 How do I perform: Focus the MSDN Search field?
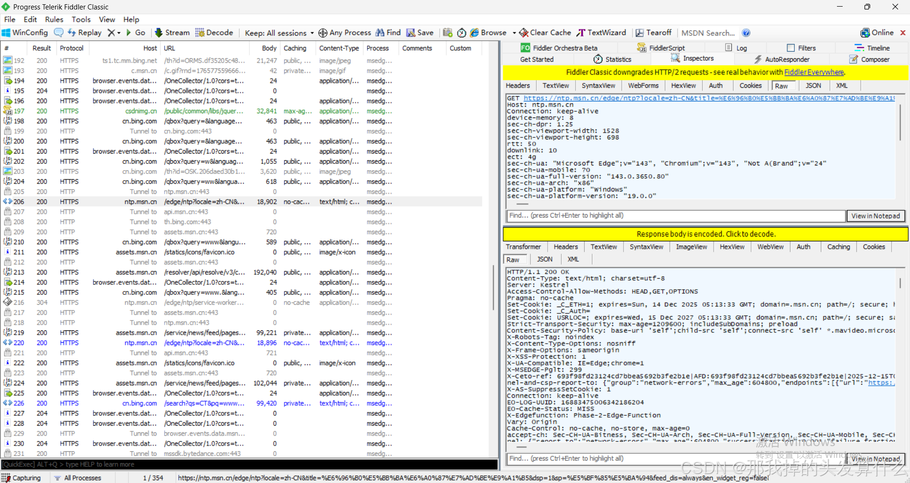point(708,33)
